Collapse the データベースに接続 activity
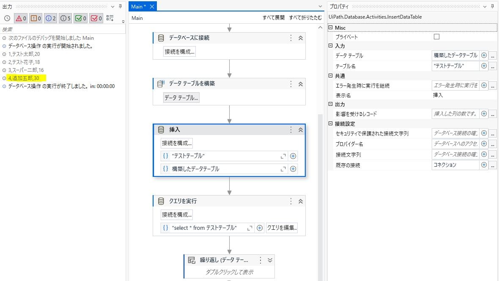This screenshot has width=499, height=281. click(300, 38)
